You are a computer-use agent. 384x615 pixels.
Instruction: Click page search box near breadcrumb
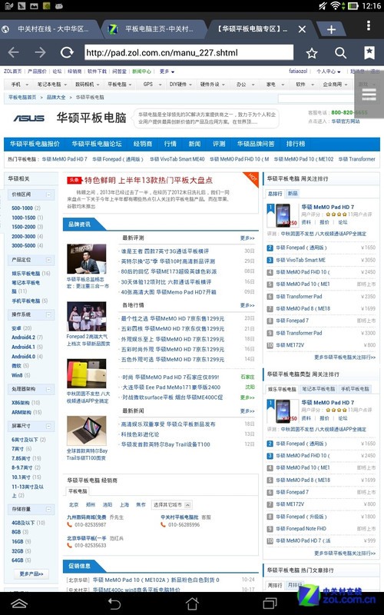[316, 98]
